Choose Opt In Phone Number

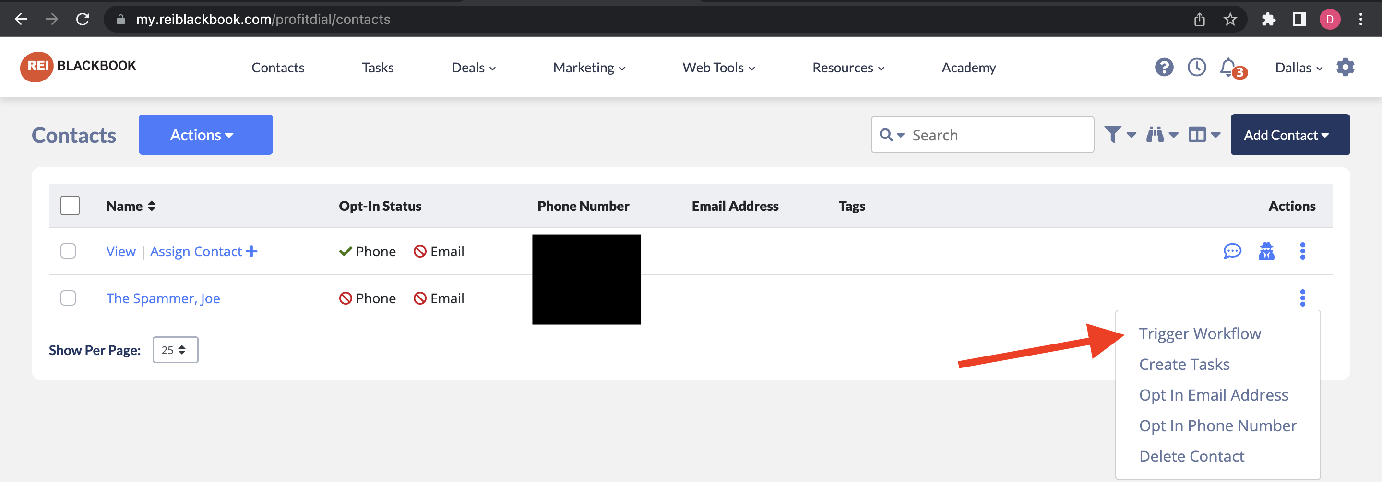point(1218,425)
